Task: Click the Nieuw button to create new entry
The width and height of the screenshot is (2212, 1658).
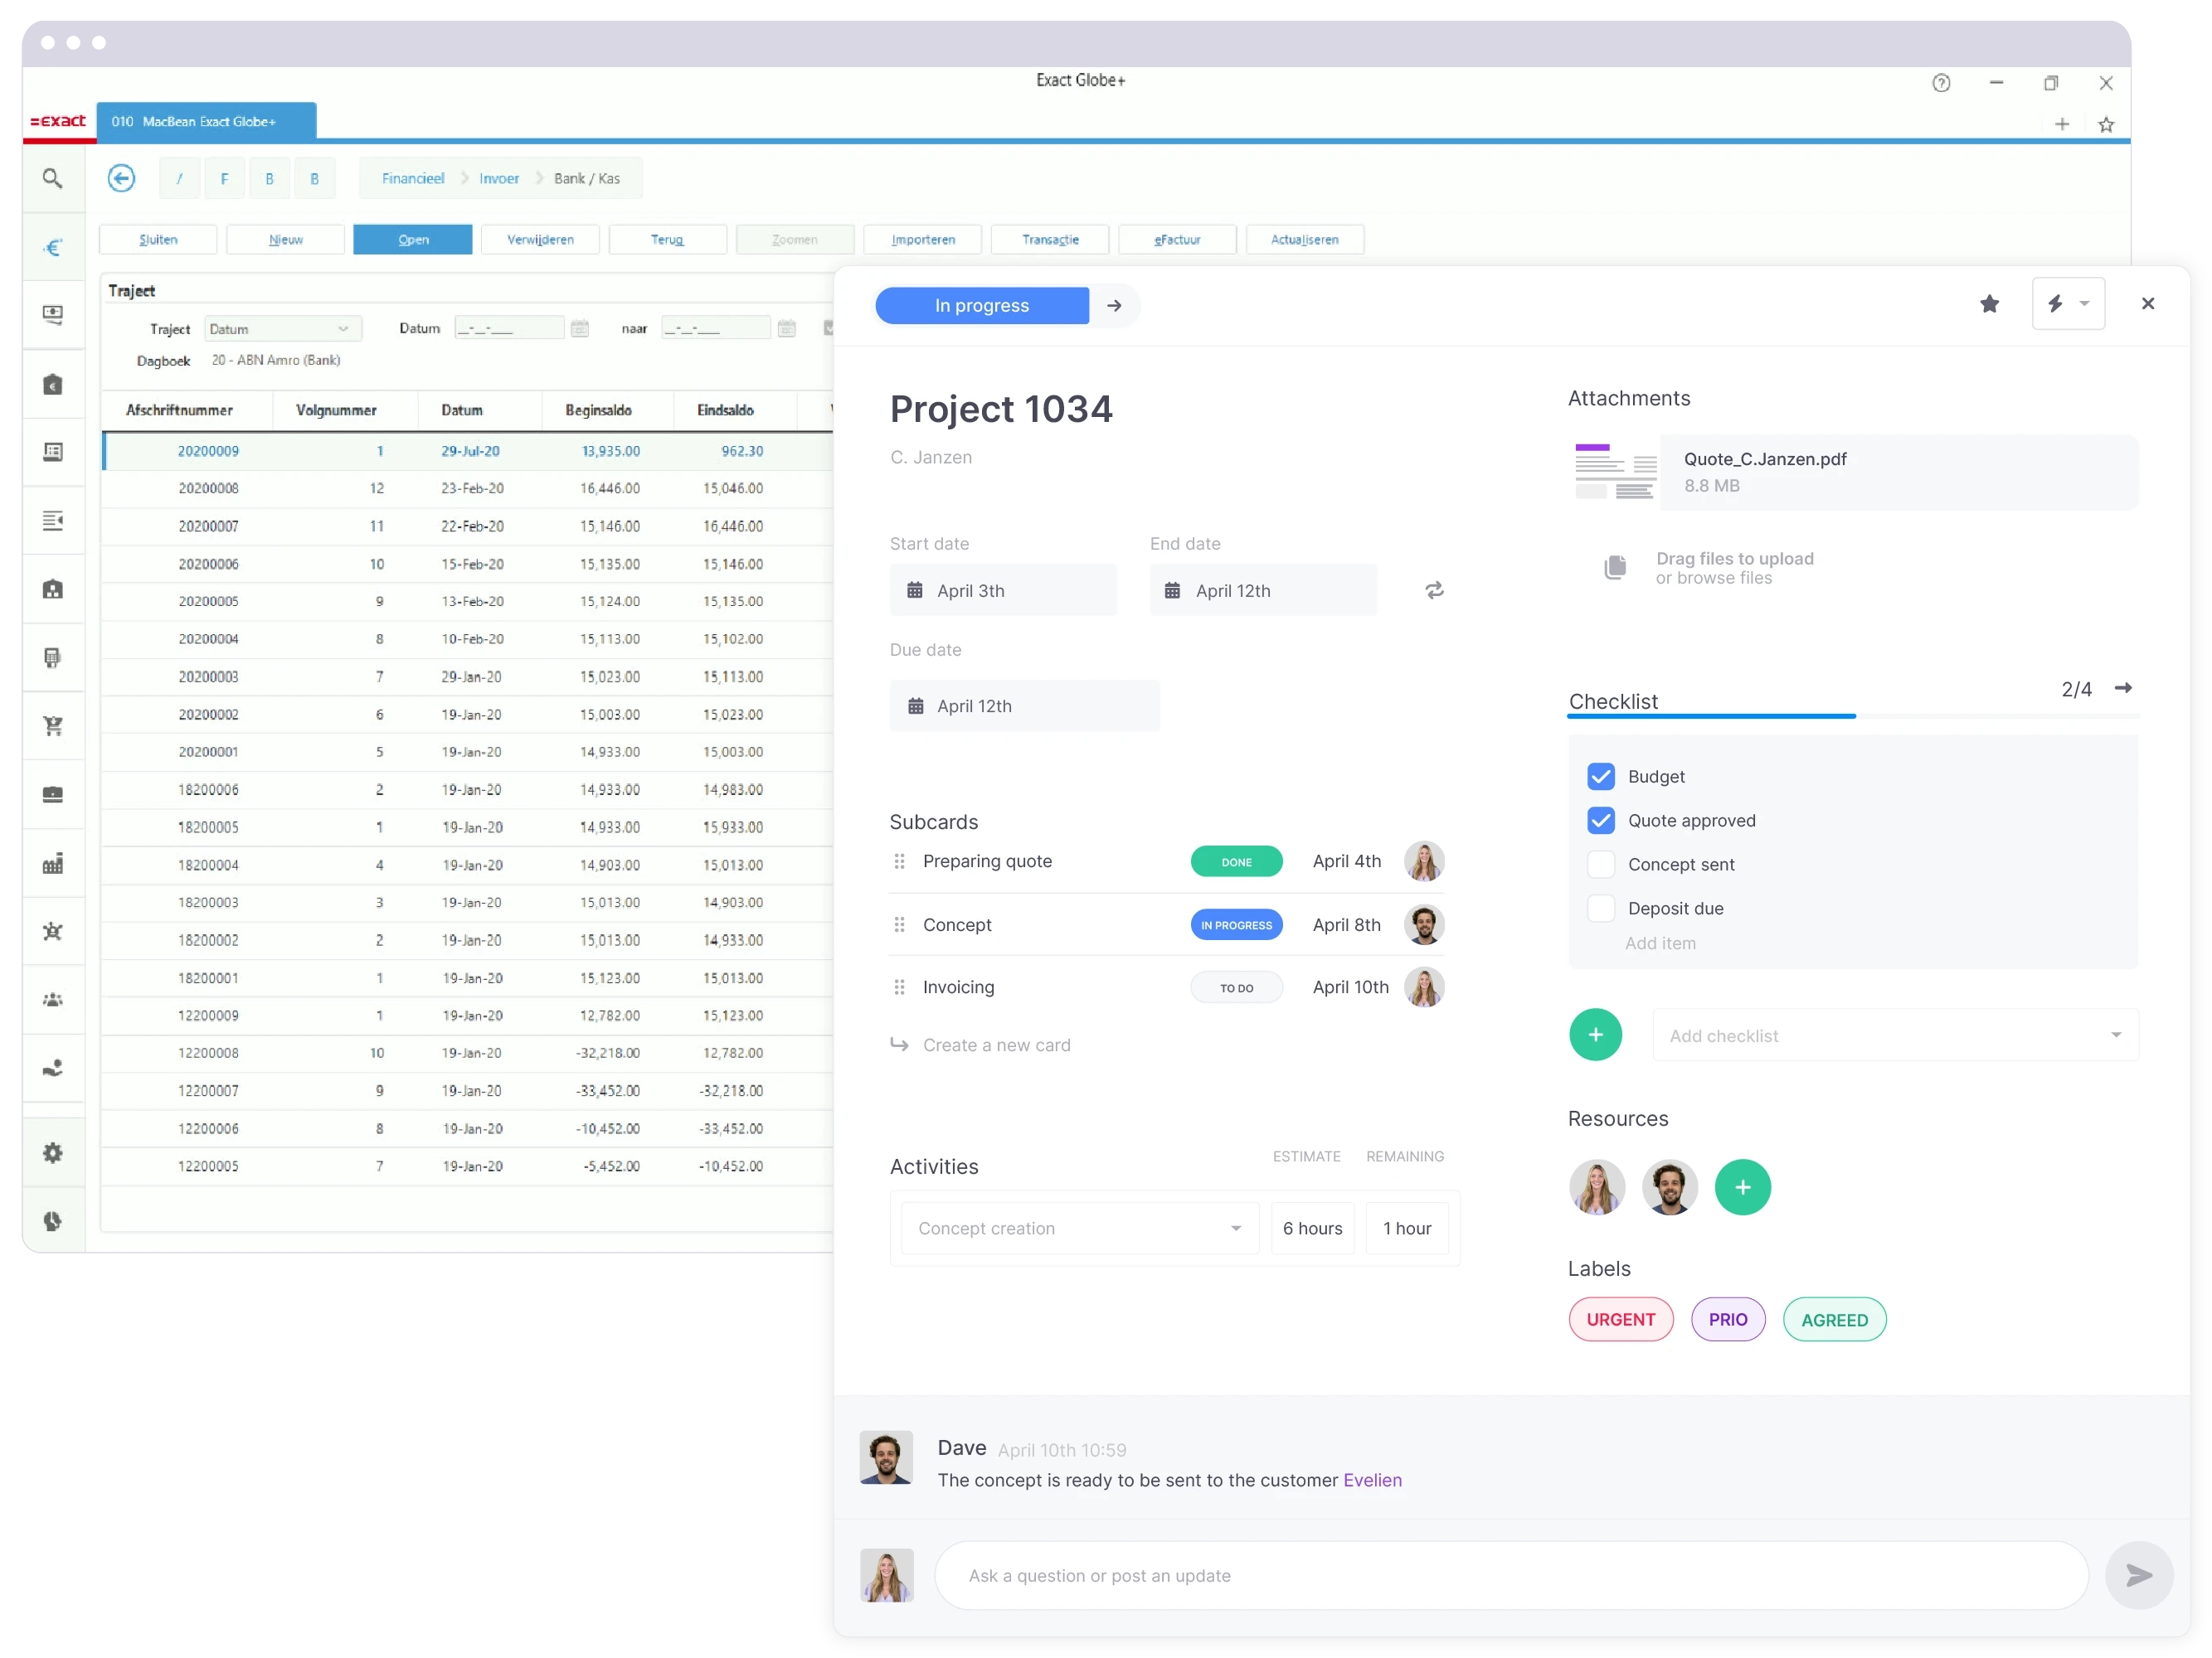Action: pos(285,237)
